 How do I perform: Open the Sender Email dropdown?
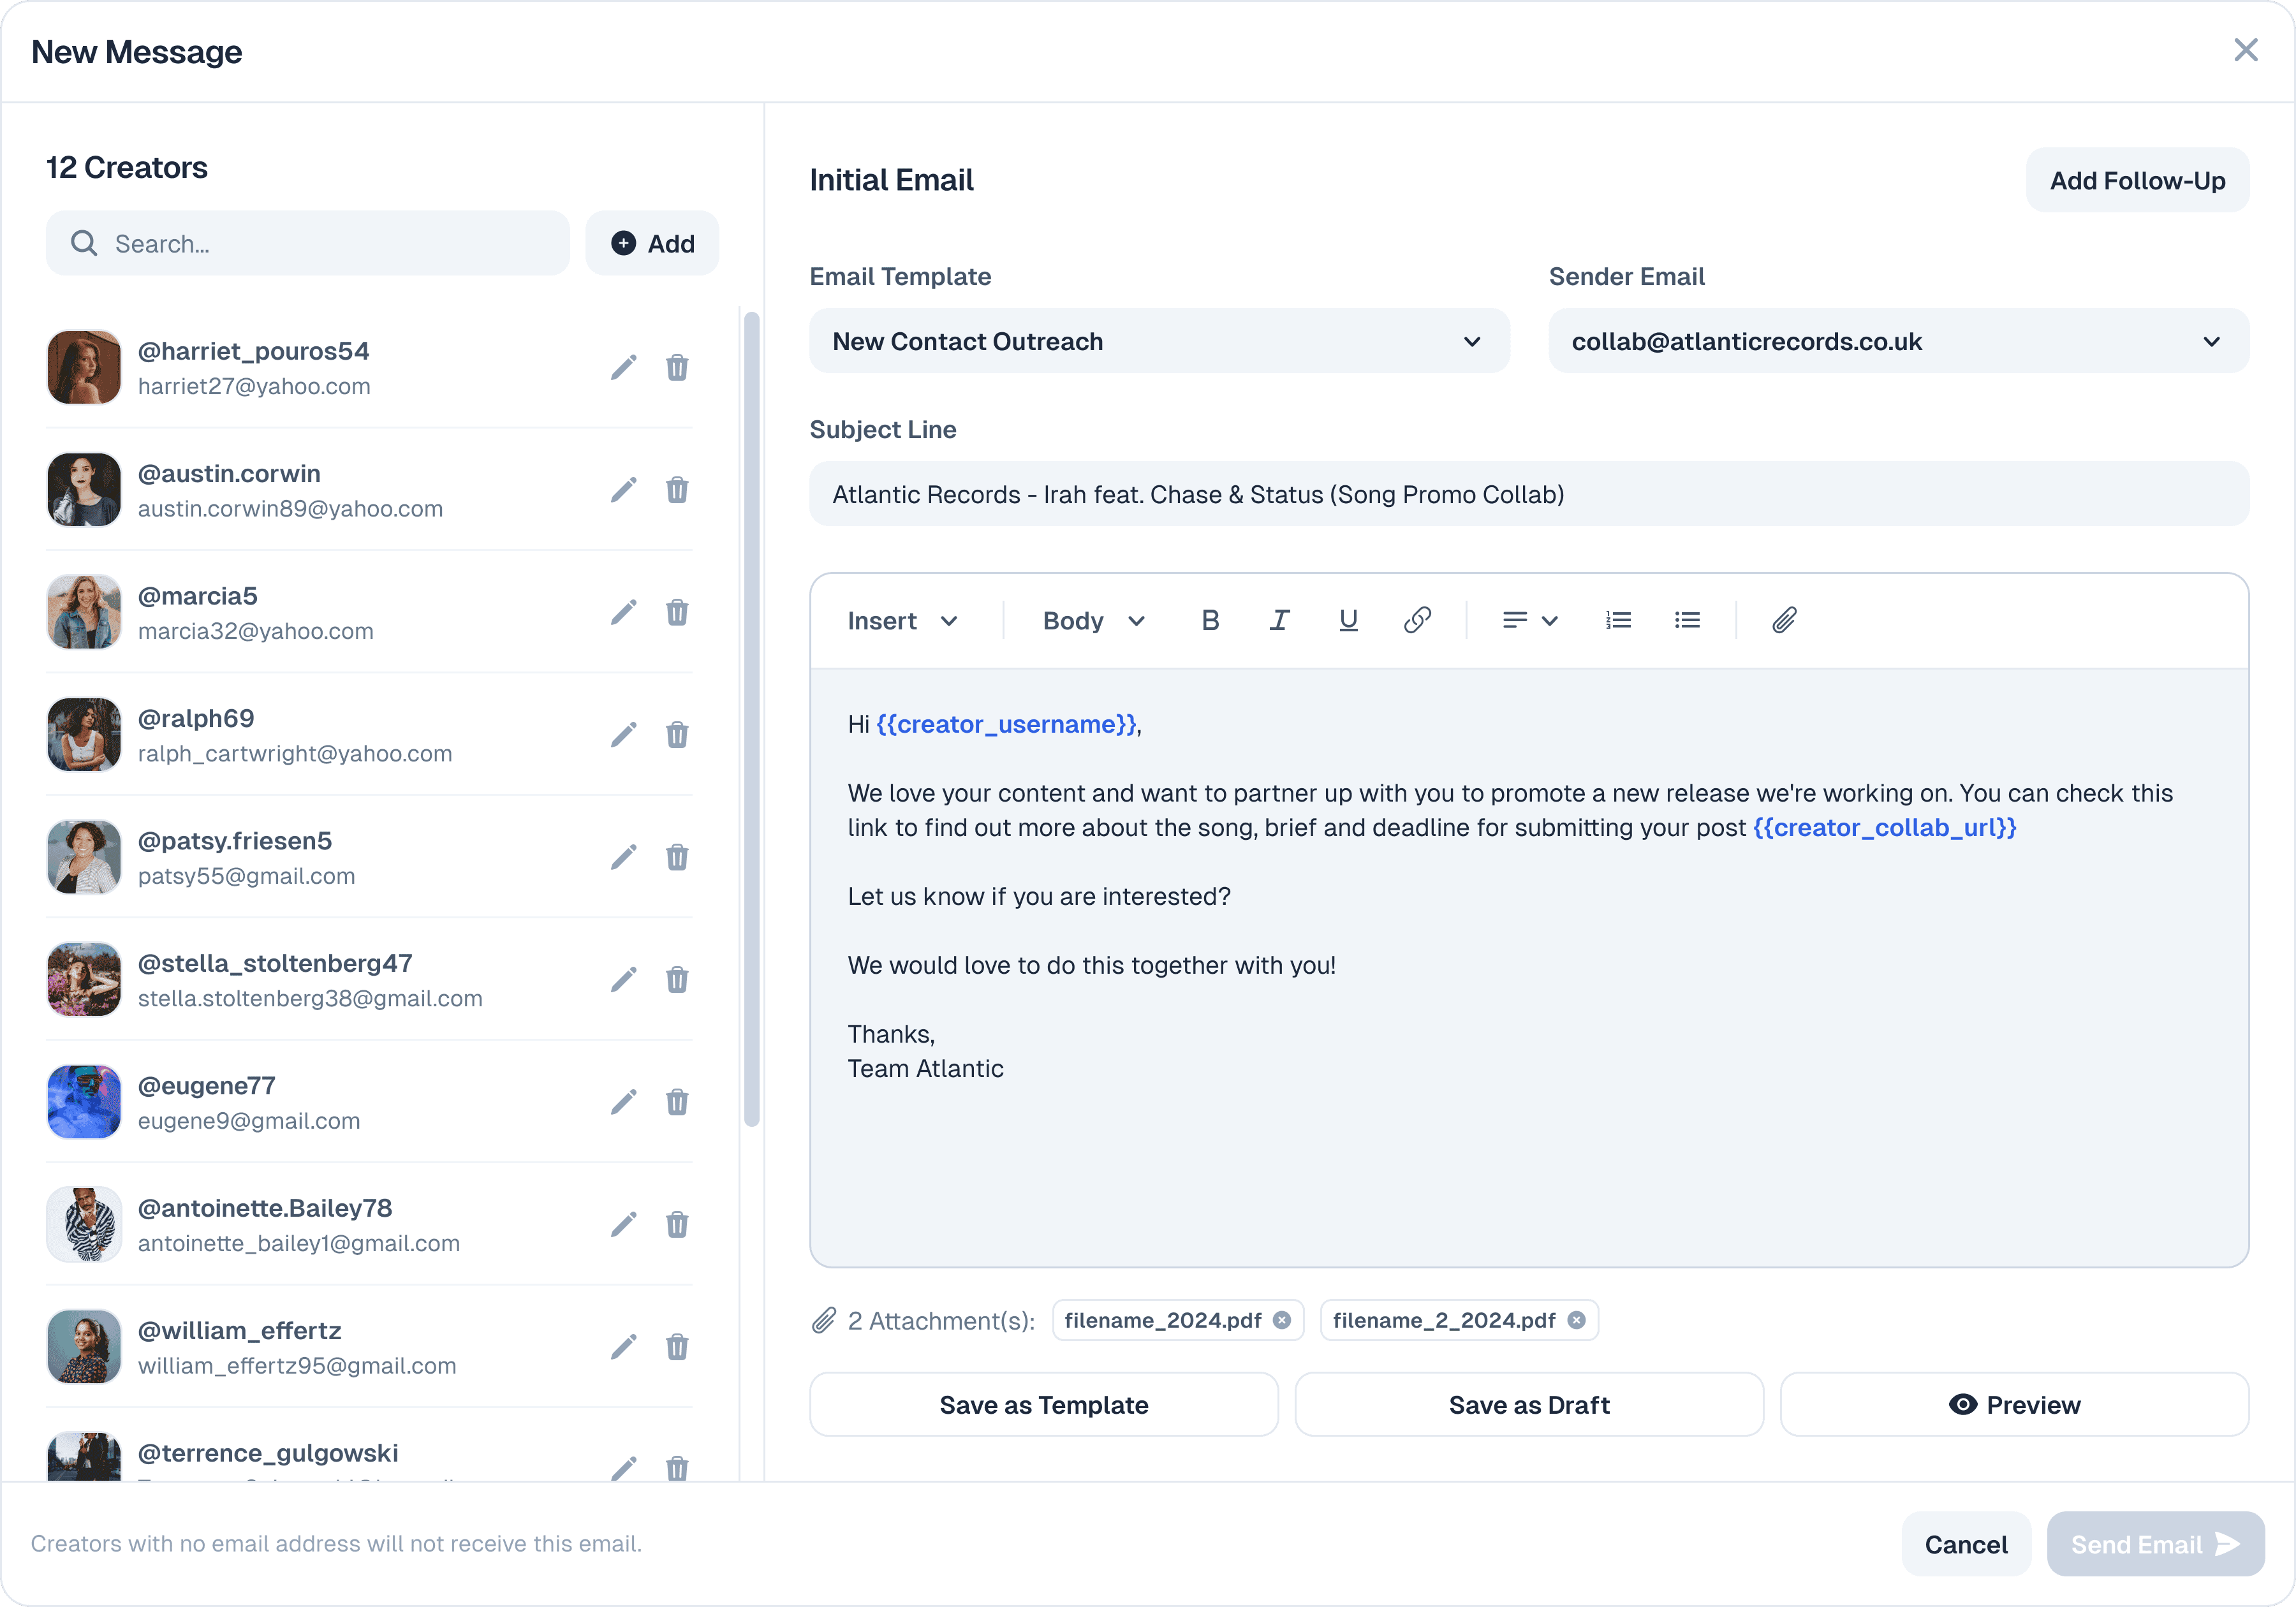coord(1897,341)
